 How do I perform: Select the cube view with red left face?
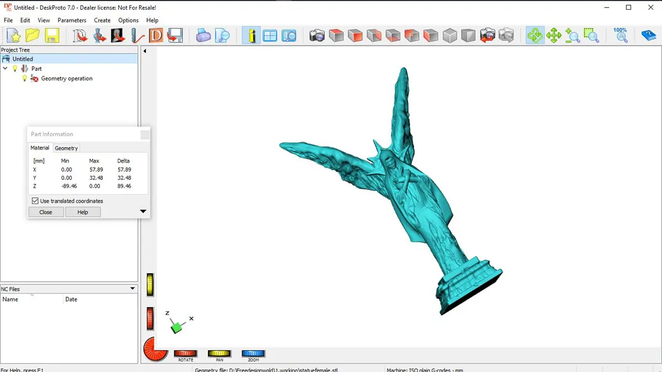431,36
